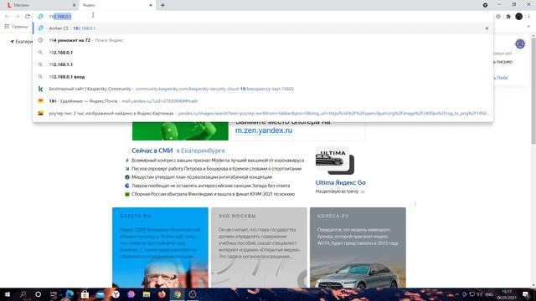Open Task View on taskbar
Image resolution: width=536 pixels, height=301 pixels.
54,294
